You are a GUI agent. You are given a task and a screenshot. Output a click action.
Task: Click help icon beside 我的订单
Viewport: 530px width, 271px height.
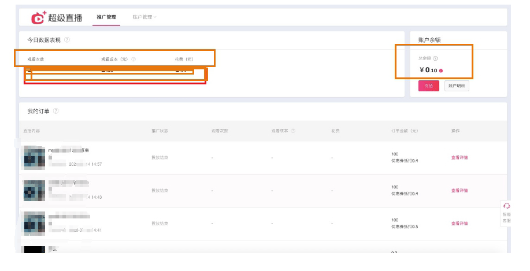tap(56, 111)
